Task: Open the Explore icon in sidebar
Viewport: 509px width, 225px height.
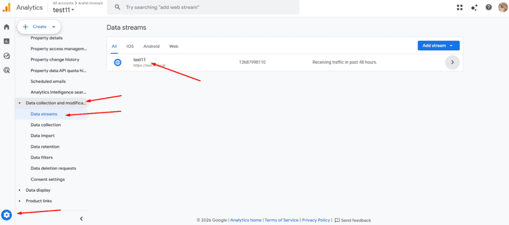Action: tap(6, 56)
